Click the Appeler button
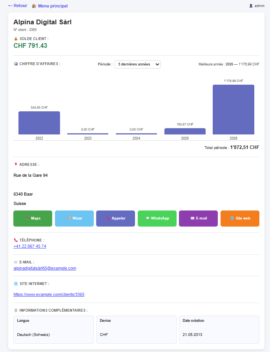 click(115, 218)
